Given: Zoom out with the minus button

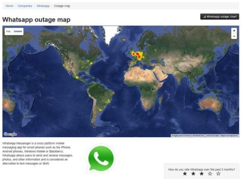Looking at the screenshot, I should coord(234,36).
